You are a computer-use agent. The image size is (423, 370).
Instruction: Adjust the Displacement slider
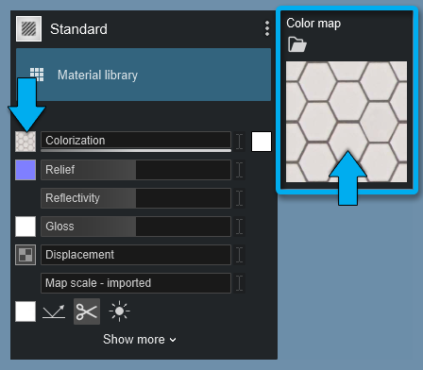pos(136,255)
